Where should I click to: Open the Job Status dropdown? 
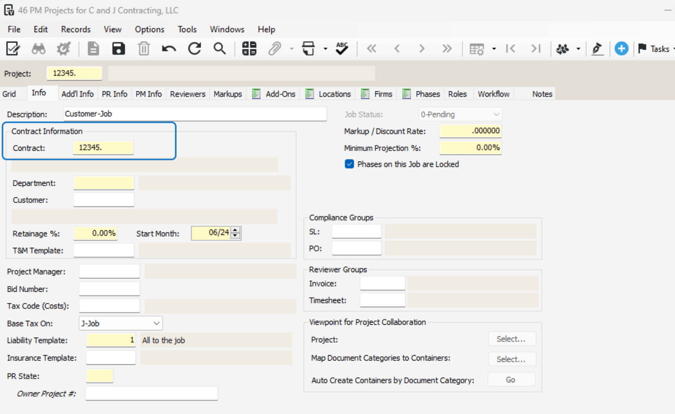point(460,114)
